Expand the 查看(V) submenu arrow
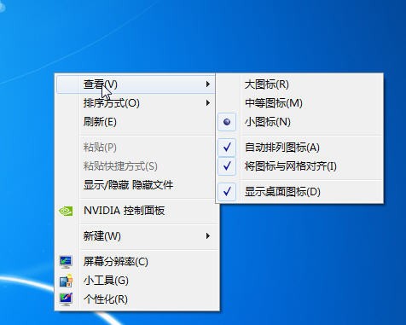 tap(208, 84)
